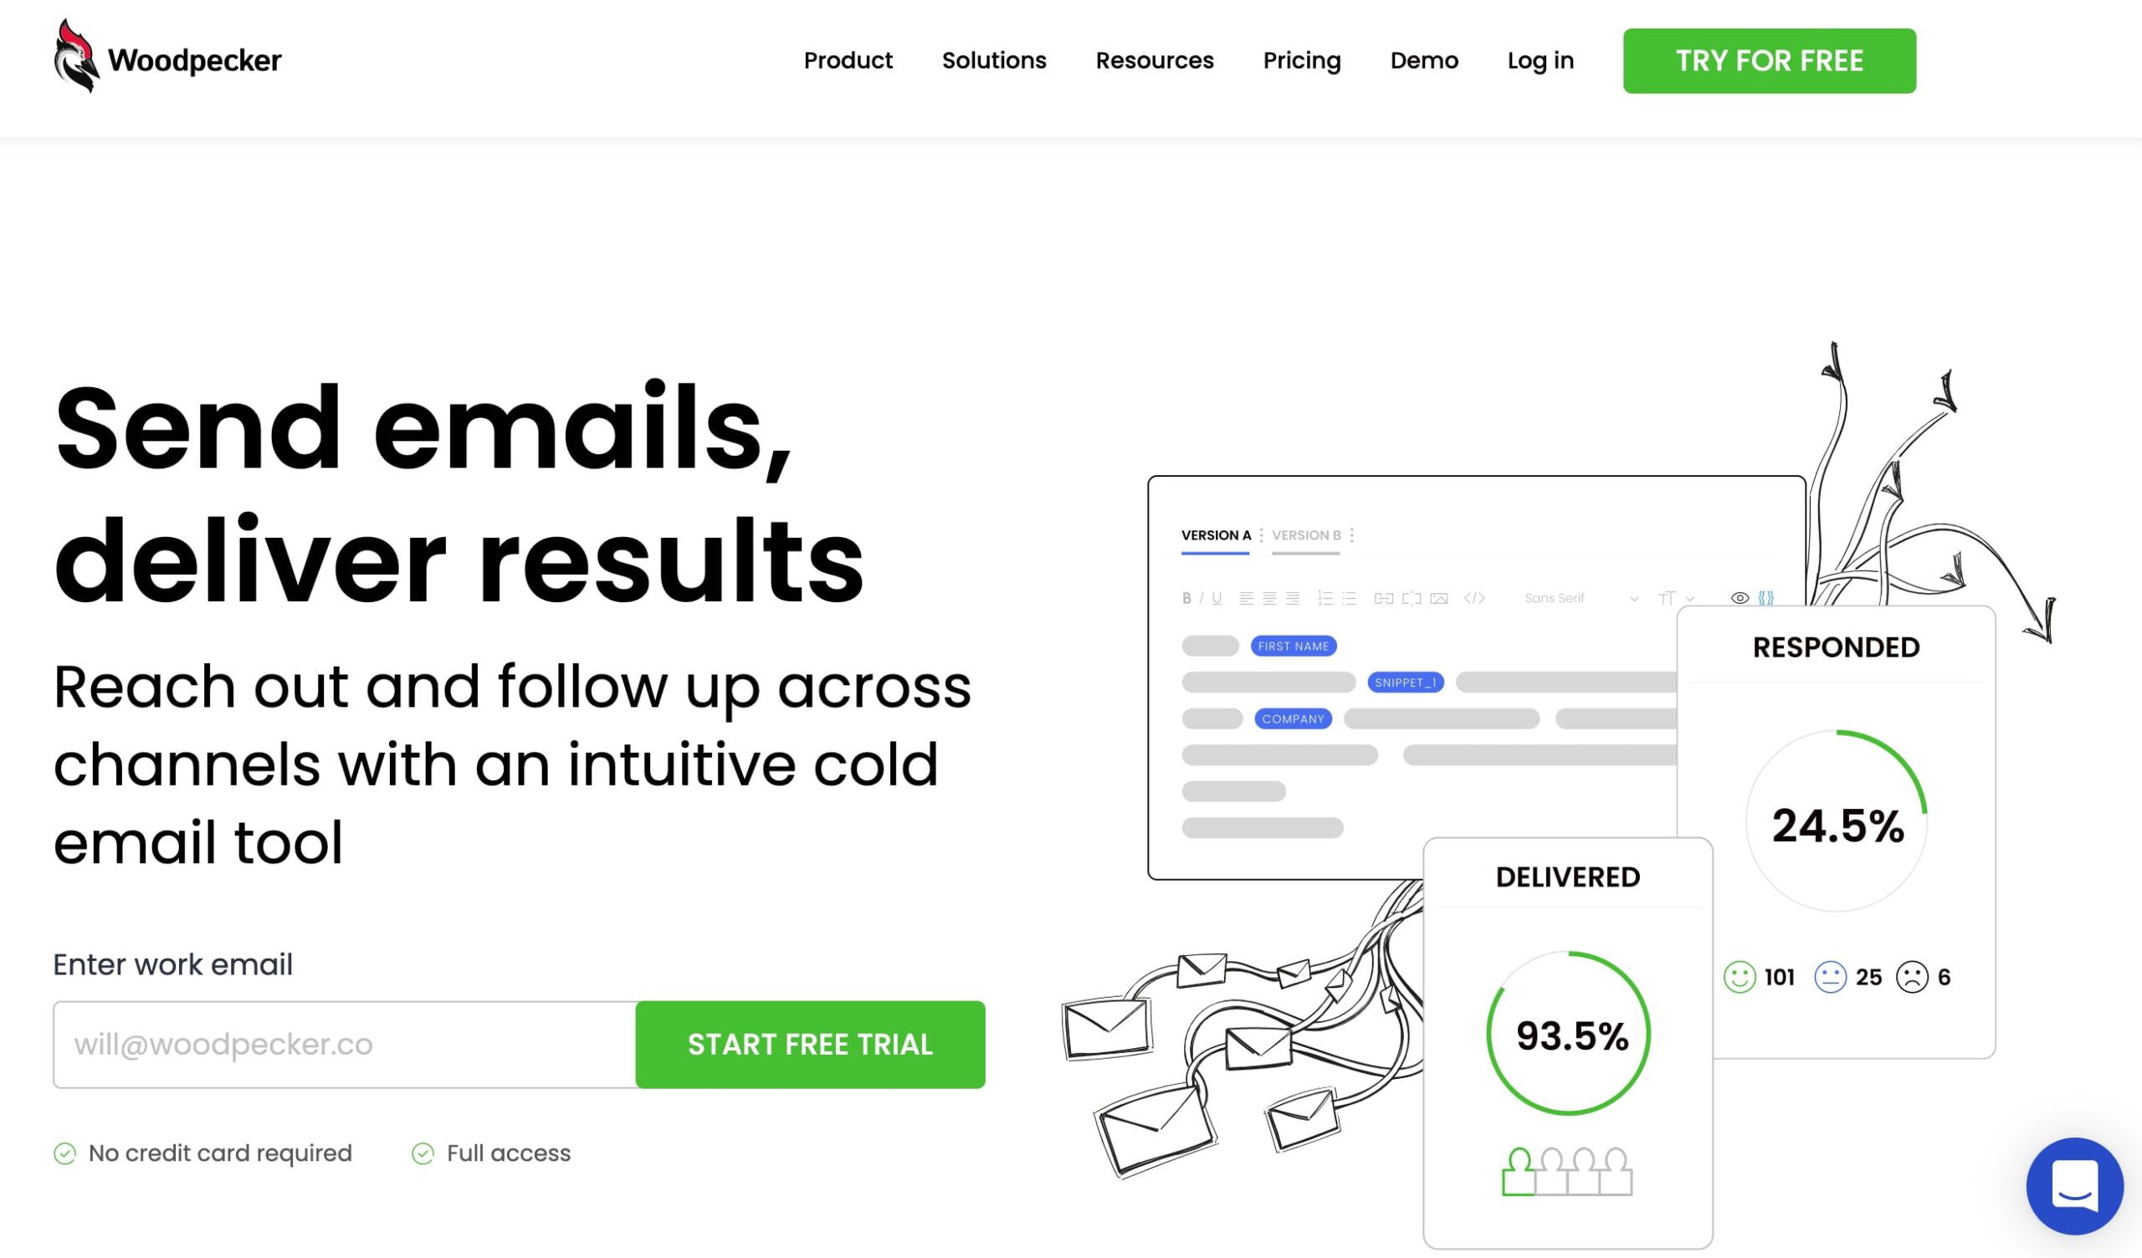Click the bold formatting icon
Image resolution: width=2142 pixels, height=1258 pixels.
tap(1185, 599)
